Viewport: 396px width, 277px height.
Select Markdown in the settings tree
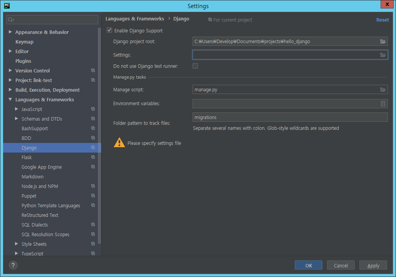(x=33, y=177)
